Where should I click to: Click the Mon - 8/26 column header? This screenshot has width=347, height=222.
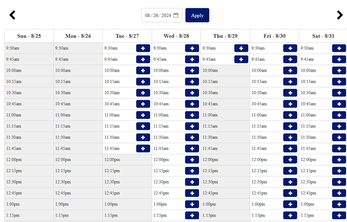click(x=78, y=36)
